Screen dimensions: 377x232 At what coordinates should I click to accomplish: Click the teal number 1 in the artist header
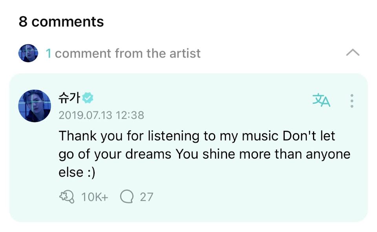pos(49,53)
